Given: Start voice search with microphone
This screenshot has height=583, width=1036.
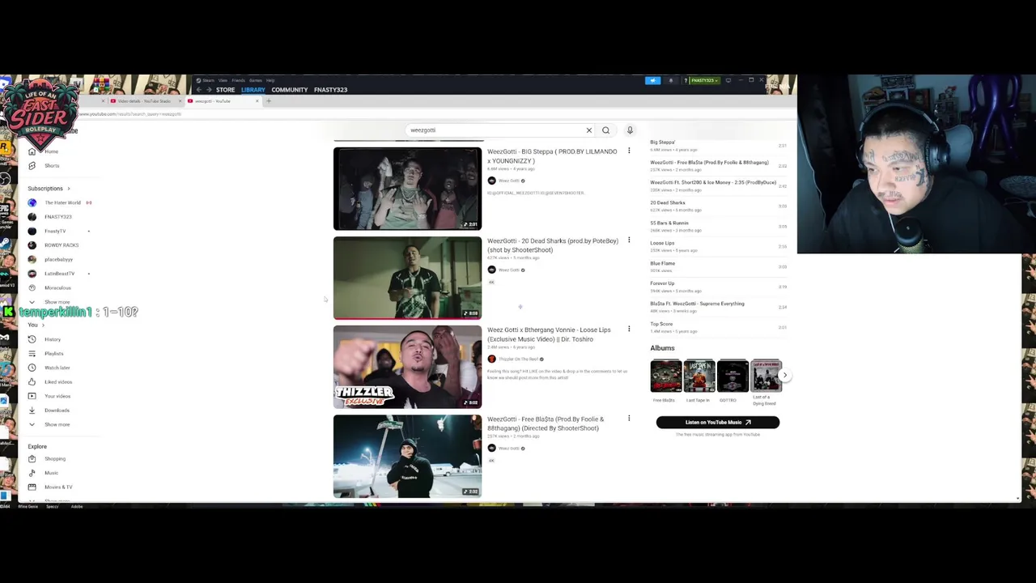Looking at the screenshot, I should pyautogui.click(x=630, y=130).
